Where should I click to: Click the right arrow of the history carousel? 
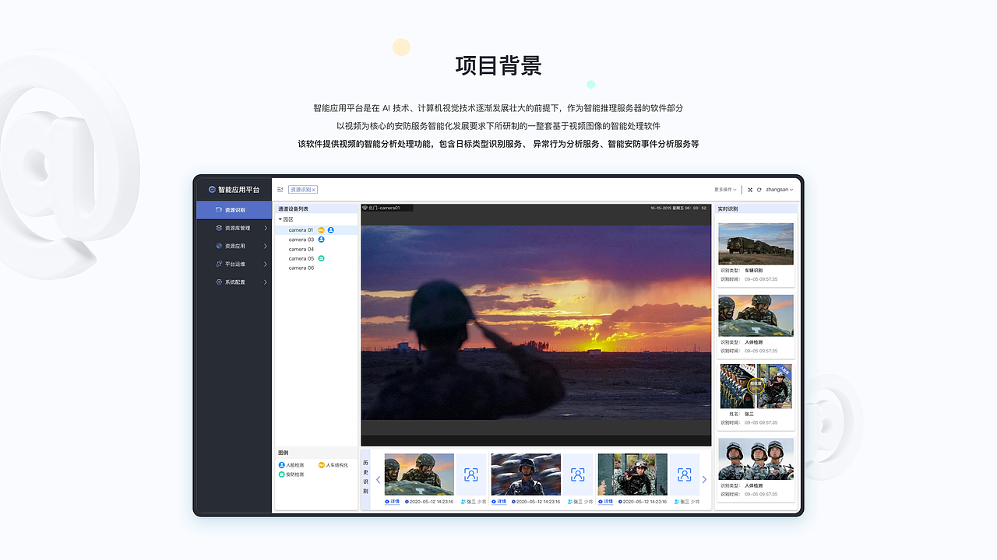click(x=704, y=480)
